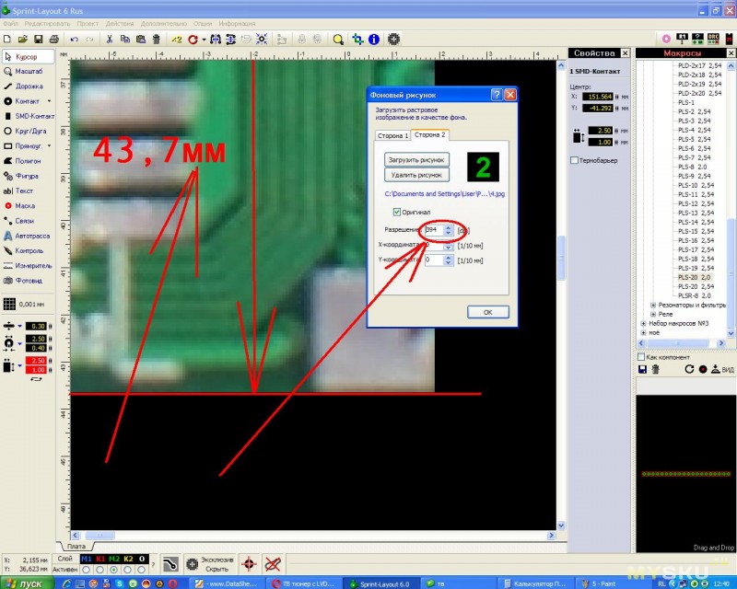This screenshot has width=737, height=589.
Task: Open the Опции menu
Action: point(203,24)
